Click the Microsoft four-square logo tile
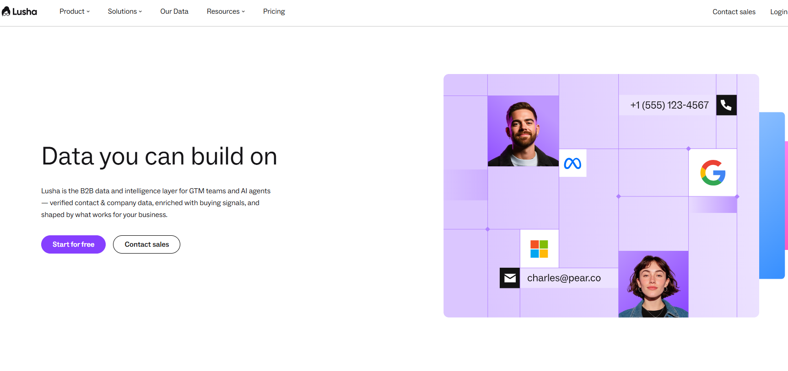Image resolution: width=788 pixels, height=371 pixels. pos(539,249)
